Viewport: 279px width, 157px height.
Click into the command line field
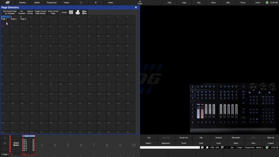point(170,147)
